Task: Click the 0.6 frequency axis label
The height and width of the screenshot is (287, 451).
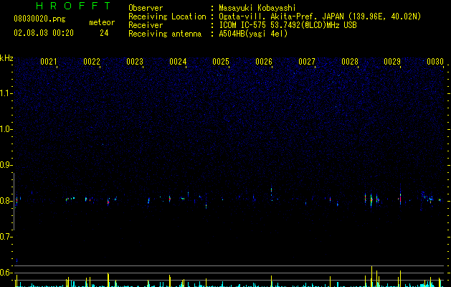Action: pyautogui.click(x=6, y=273)
